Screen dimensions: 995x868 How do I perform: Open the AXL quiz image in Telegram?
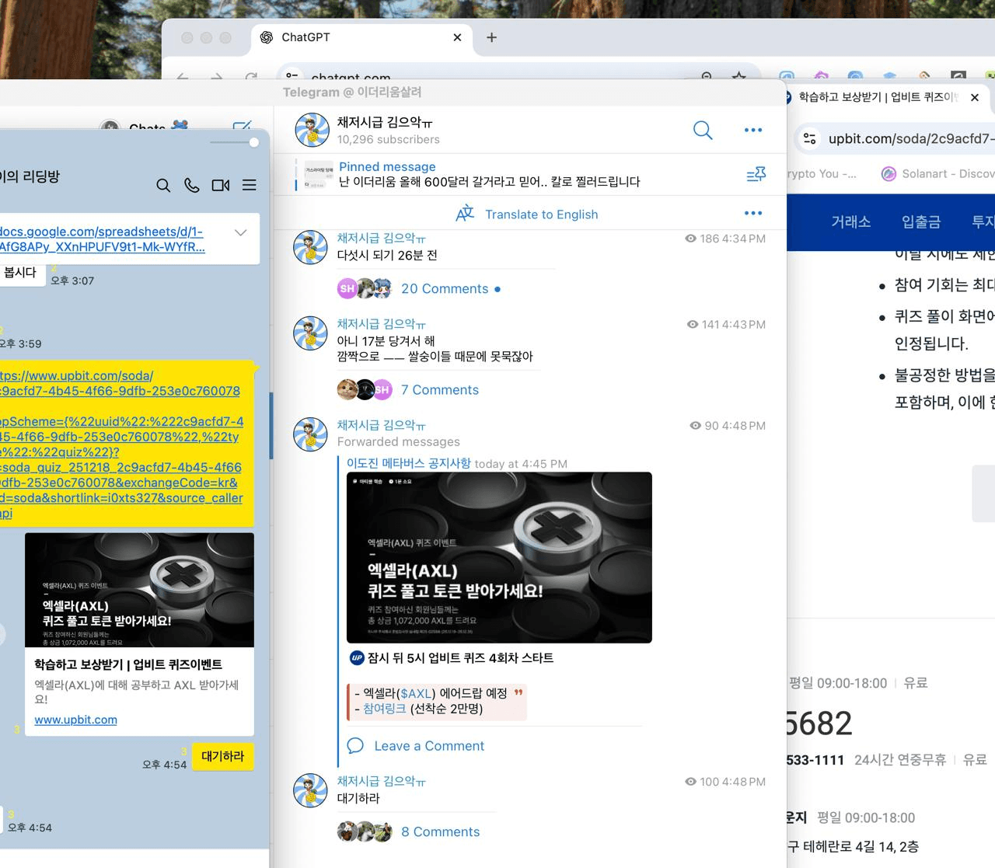click(x=499, y=557)
